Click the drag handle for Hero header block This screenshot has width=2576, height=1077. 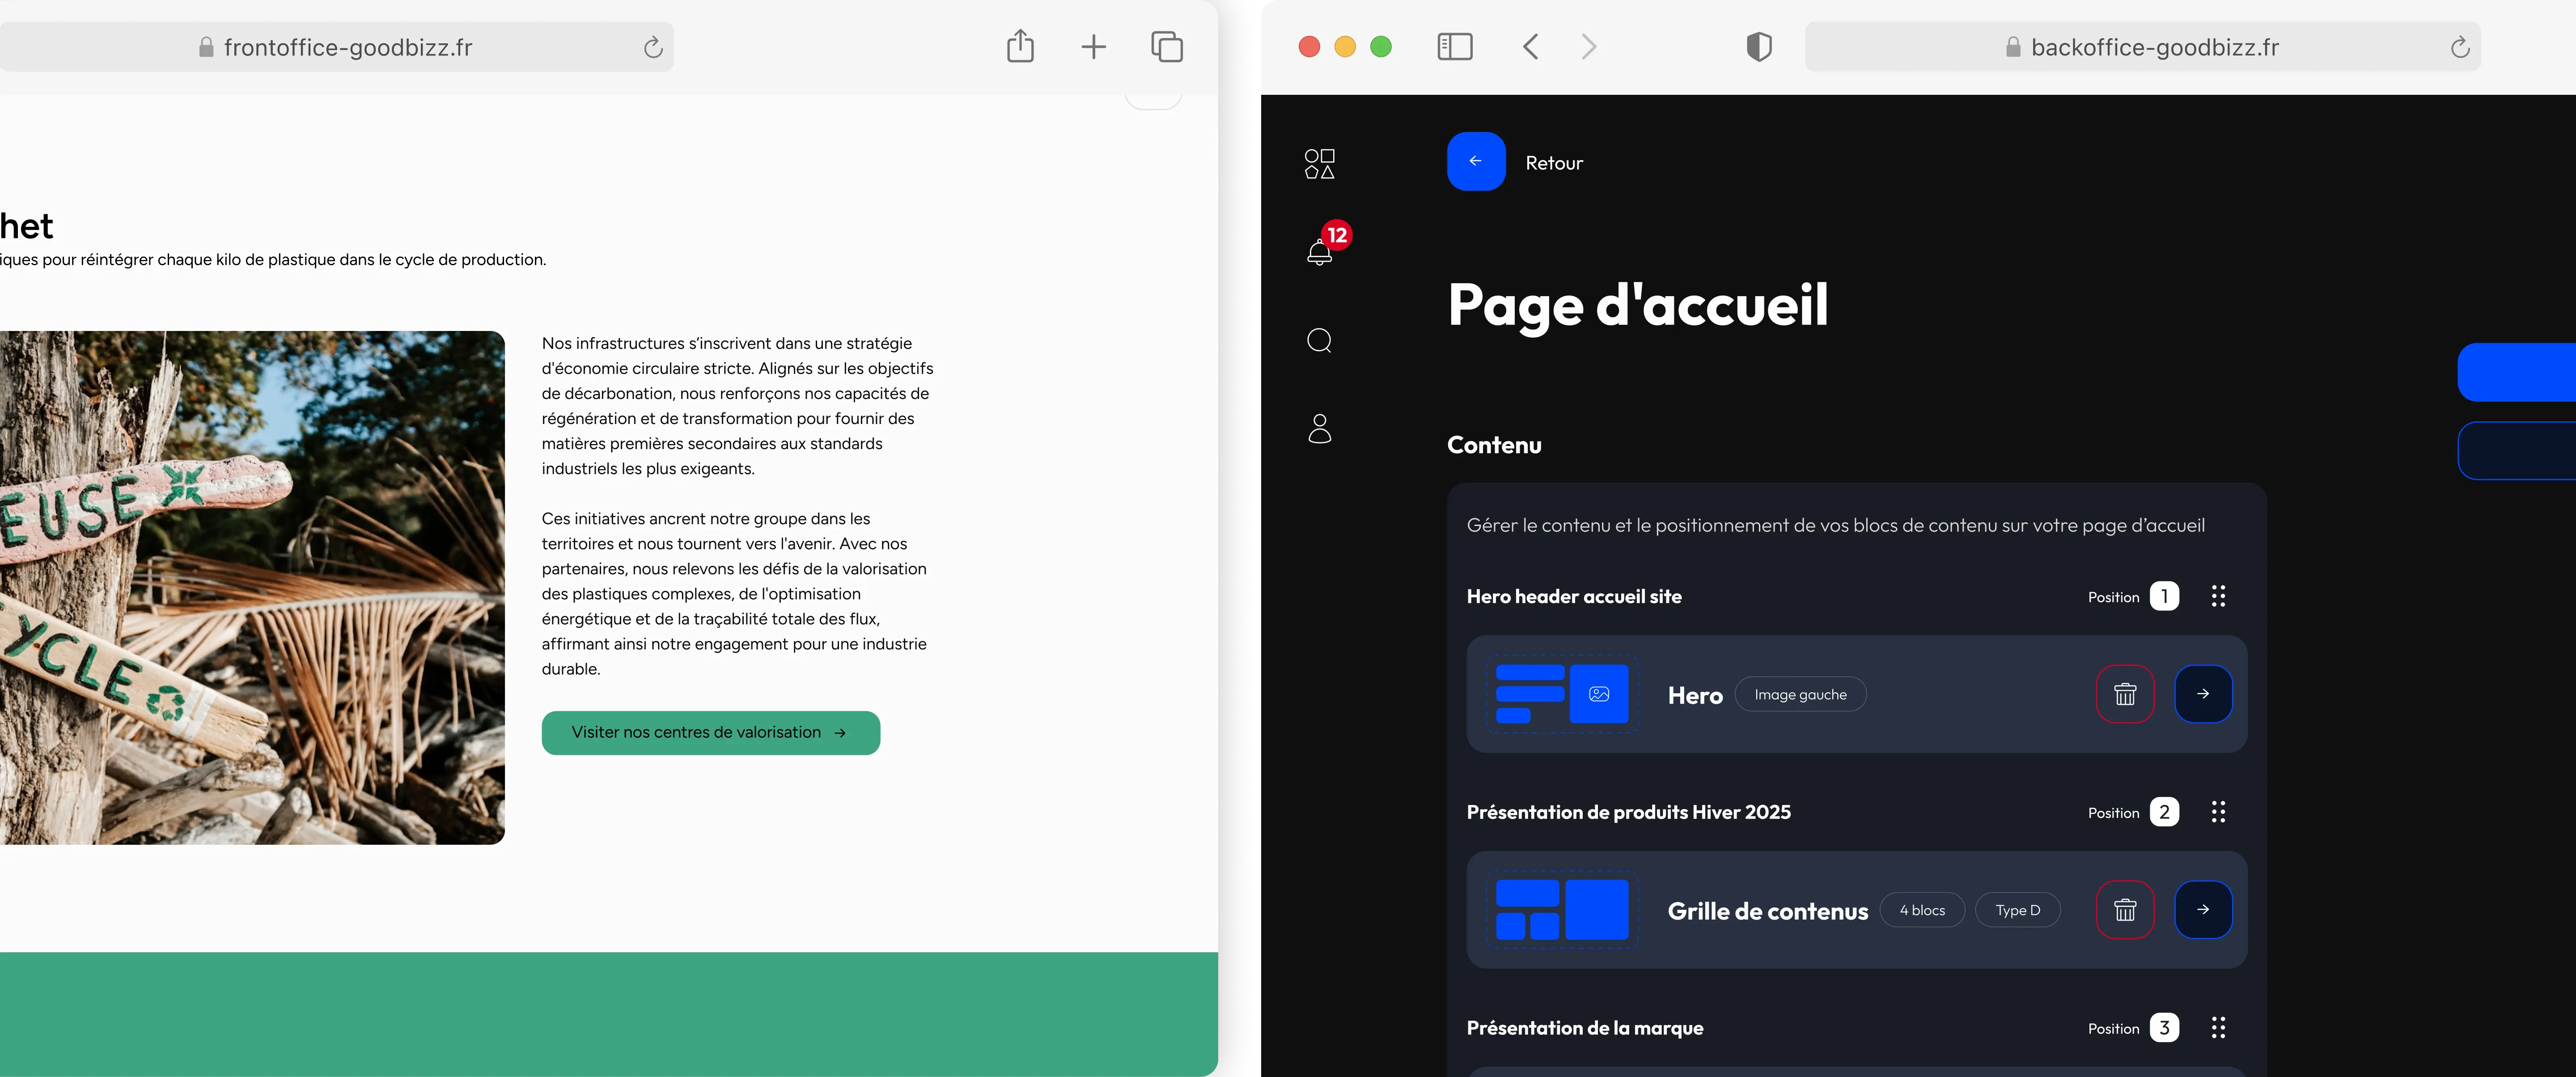[2218, 597]
